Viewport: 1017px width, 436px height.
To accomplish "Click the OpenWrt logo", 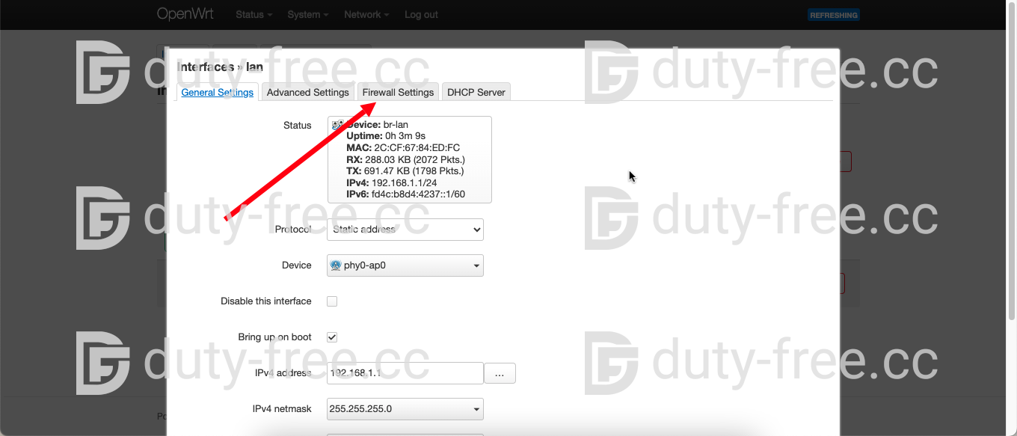I will tap(185, 14).
